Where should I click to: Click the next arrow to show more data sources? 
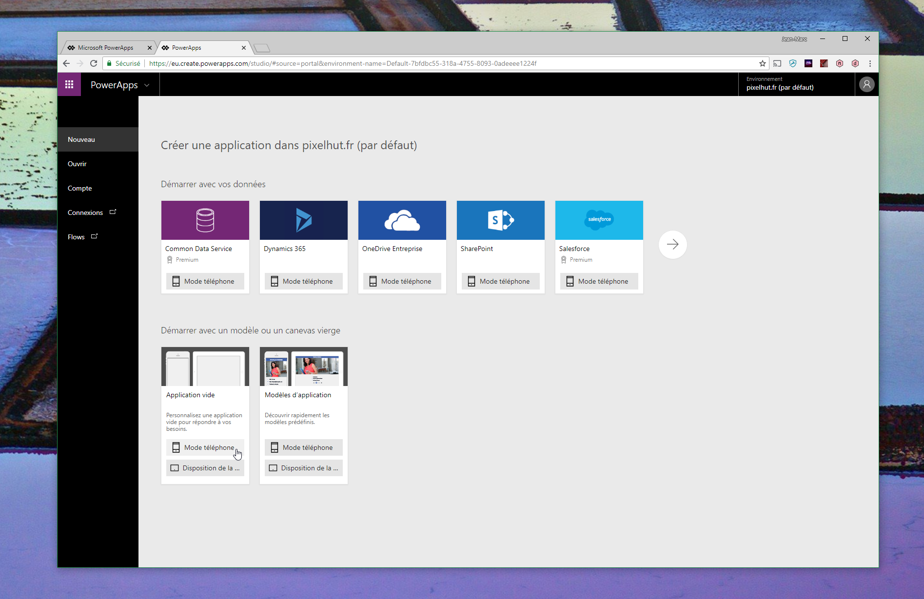(672, 245)
